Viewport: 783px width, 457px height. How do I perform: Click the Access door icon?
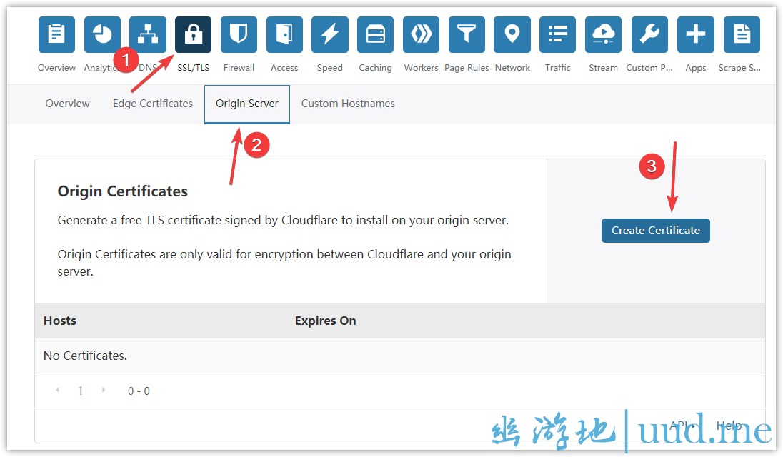click(x=284, y=35)
